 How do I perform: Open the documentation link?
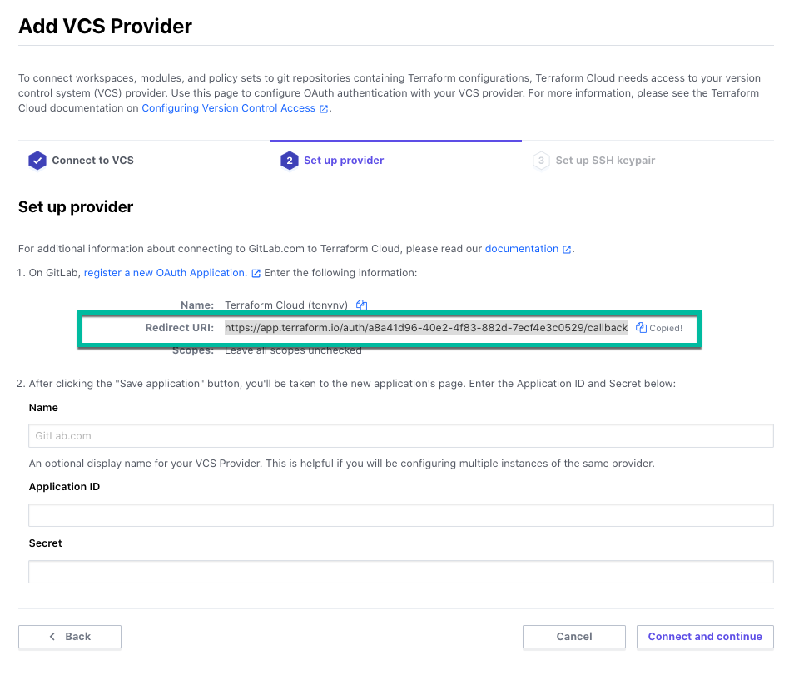coord(521,249)
